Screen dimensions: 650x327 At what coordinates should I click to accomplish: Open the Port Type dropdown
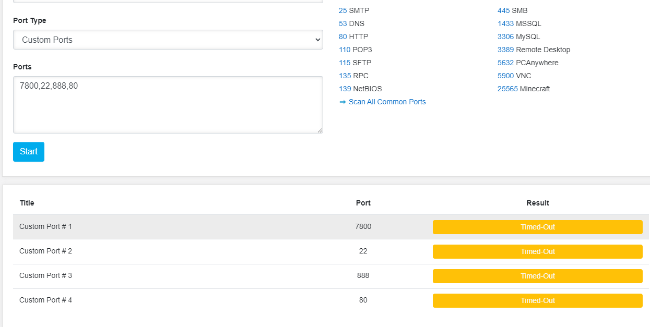point(168,40)
